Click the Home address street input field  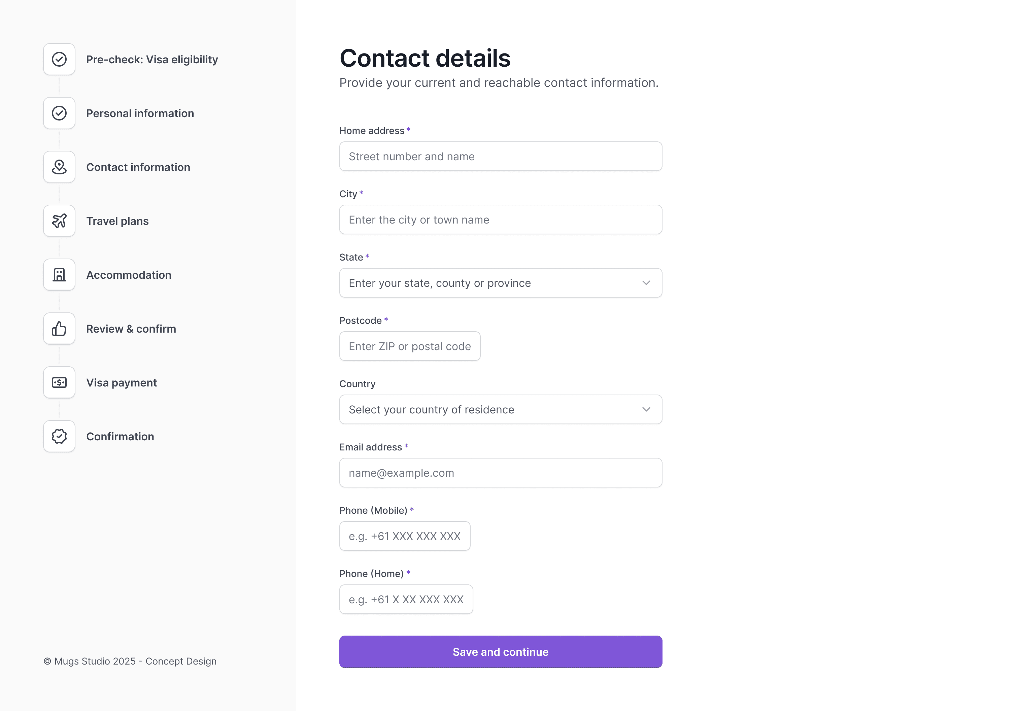point(500,156)
